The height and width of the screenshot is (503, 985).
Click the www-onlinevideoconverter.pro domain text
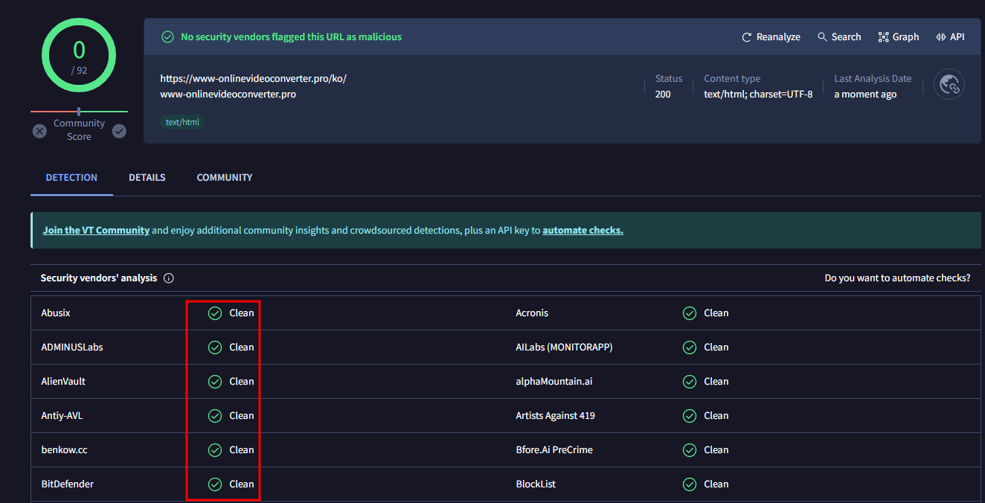point(228,94)
